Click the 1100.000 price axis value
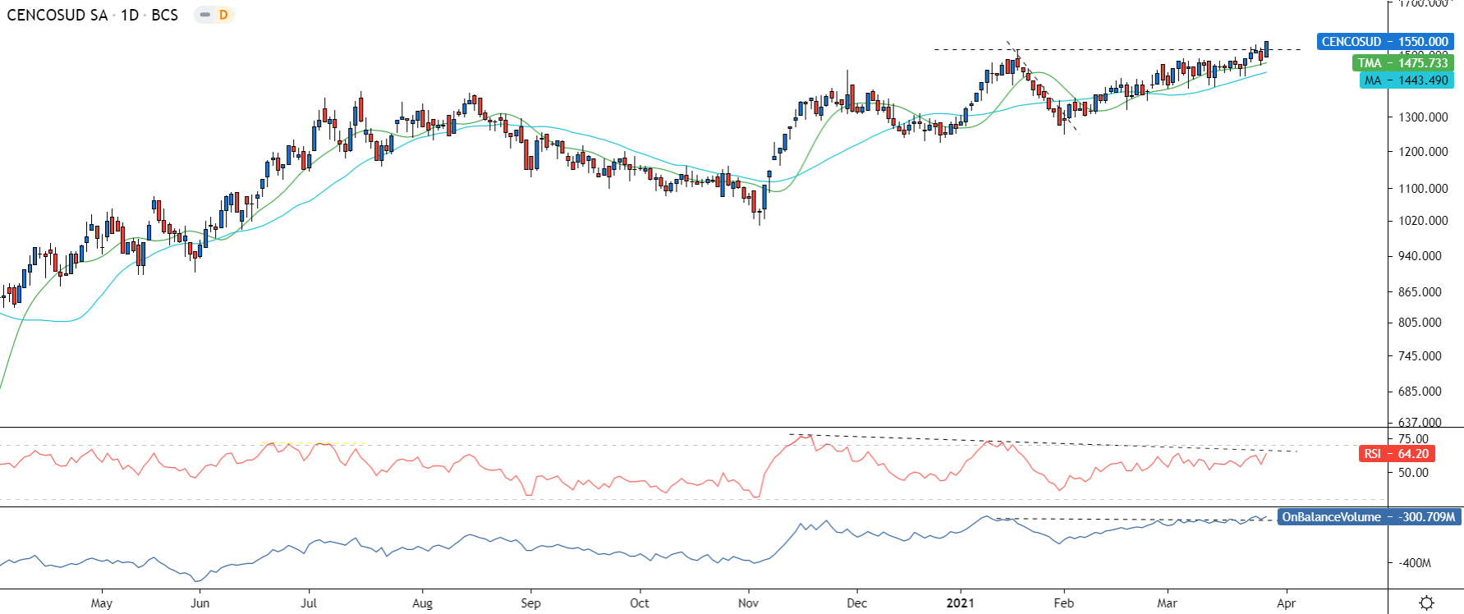The width and height of the screenshot is (1464, 614). click(1423, 189)
